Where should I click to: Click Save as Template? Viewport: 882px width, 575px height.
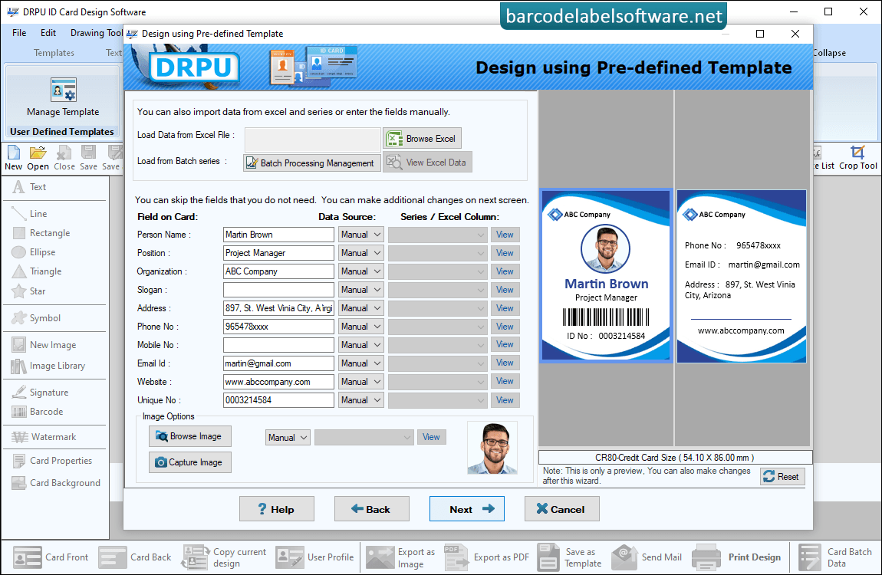(569, 557)
